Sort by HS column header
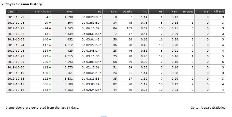The height and width of the screenshot is (117, 232). click(161, 11)
